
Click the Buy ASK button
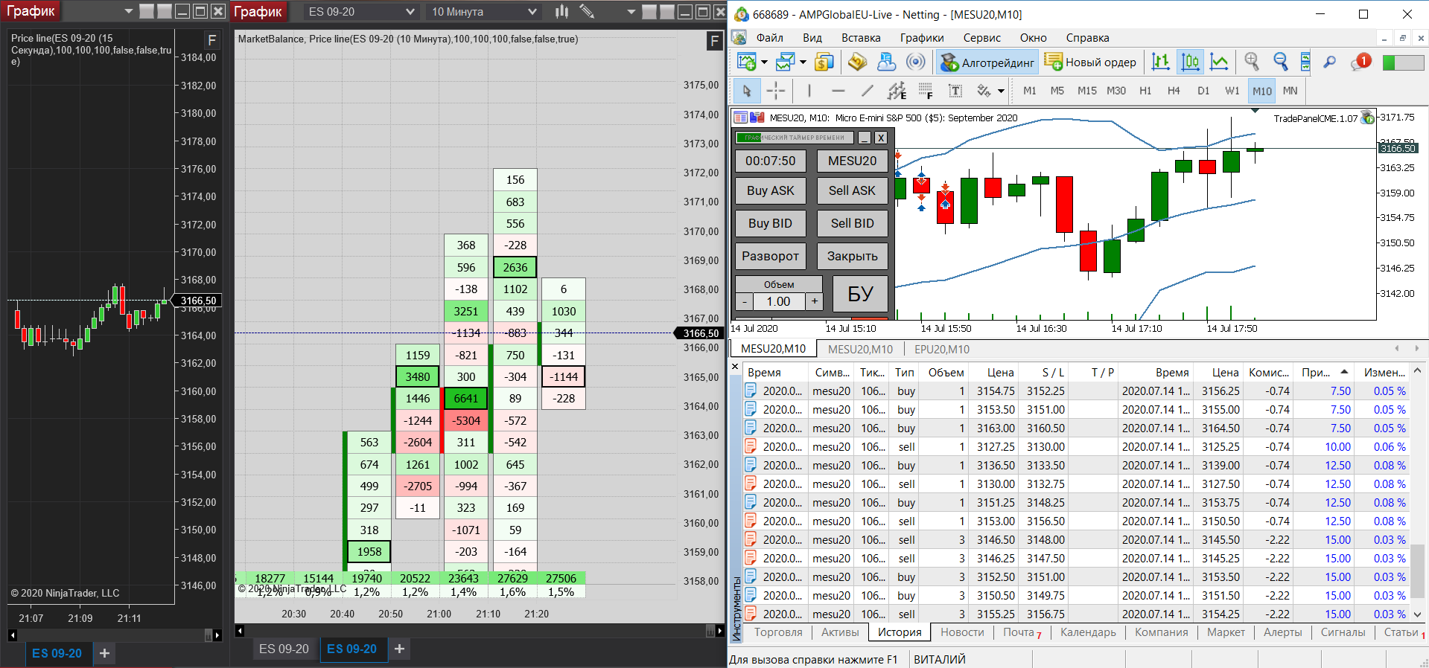coord(771,190)
